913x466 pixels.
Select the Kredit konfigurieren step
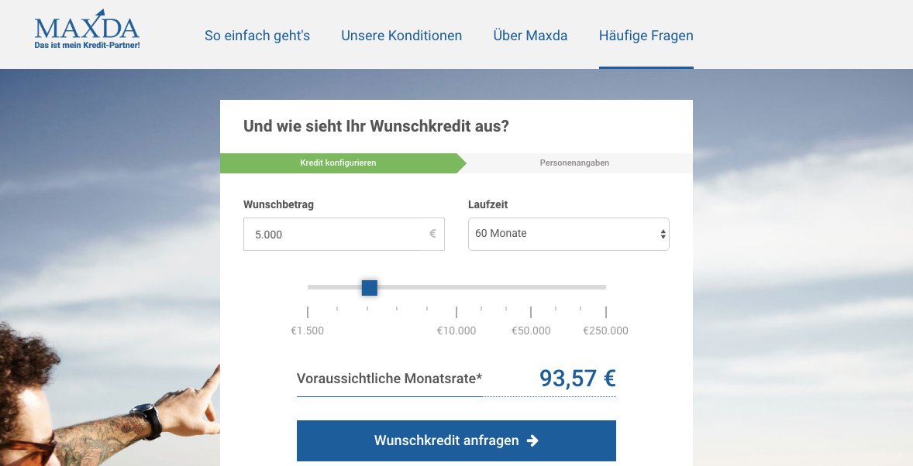click(x=339, y=163)
